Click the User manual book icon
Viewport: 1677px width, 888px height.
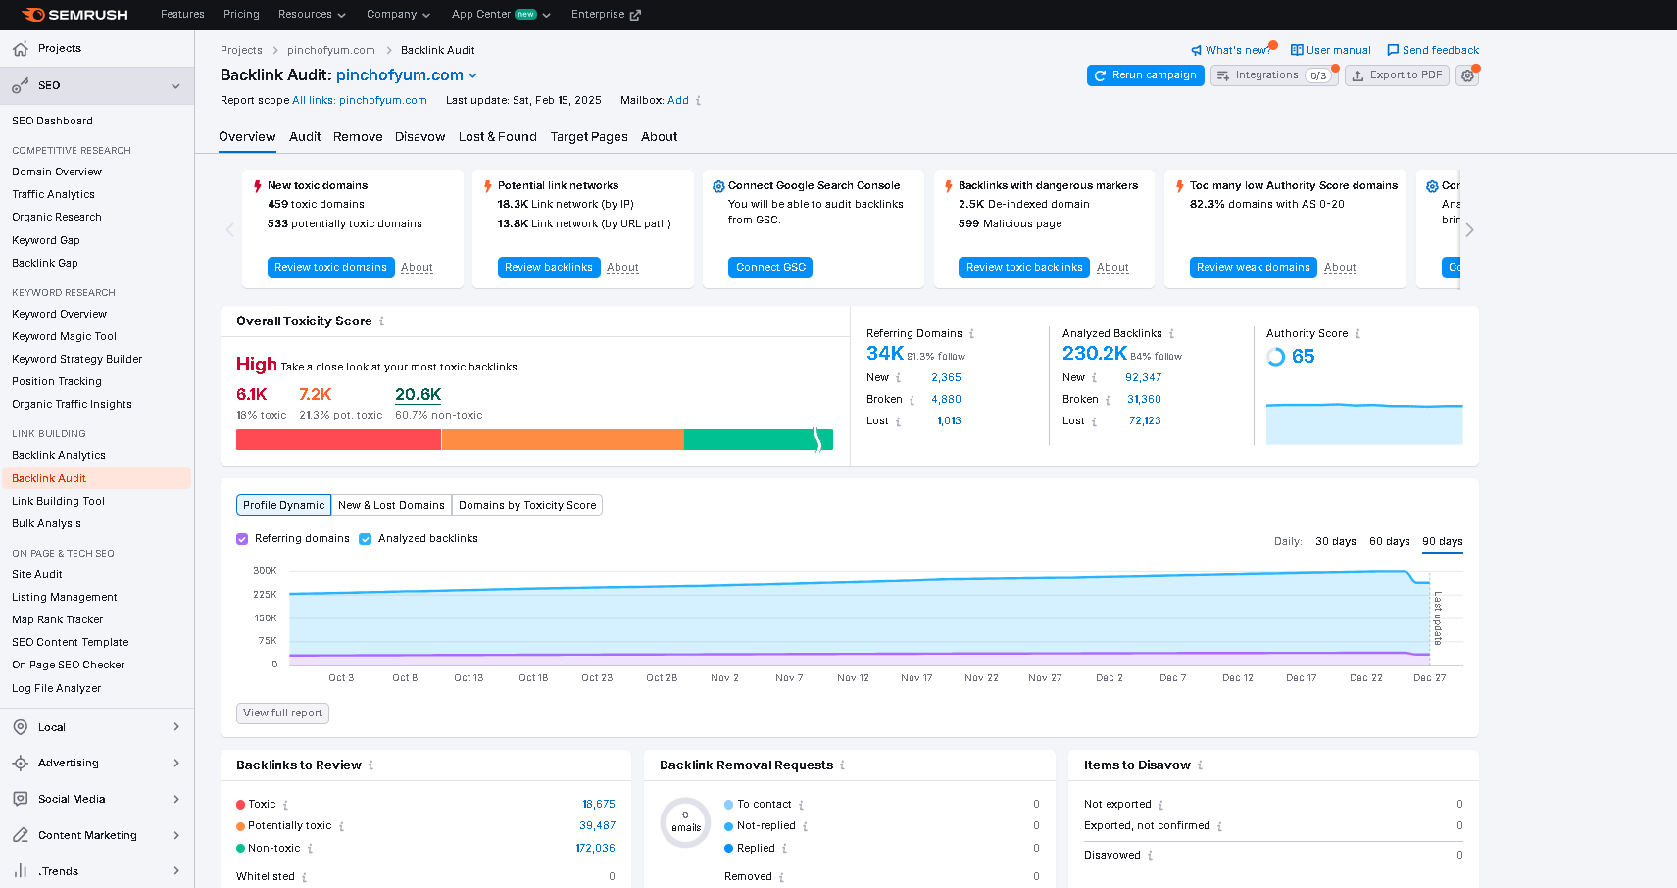coord(1297,50)
